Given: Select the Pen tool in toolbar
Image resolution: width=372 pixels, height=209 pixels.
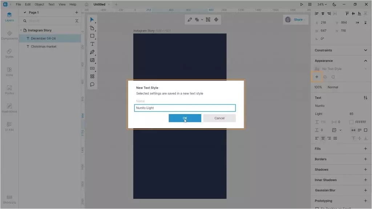Looking at the screenshot, I should [92, 52].
